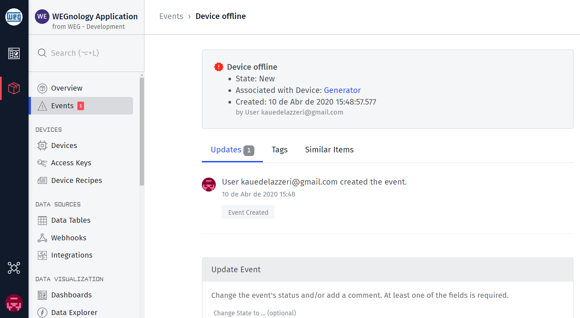Follow the Events breadcrumb link
580x318 pixels.
click(171, 16)
